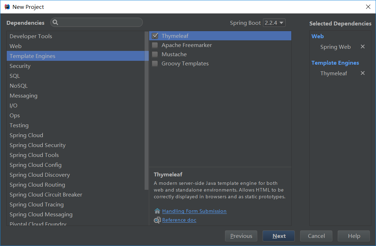376x246 pixels.
Task: Check the Apache Freemarker checkbox
Action: click(155, 45)
